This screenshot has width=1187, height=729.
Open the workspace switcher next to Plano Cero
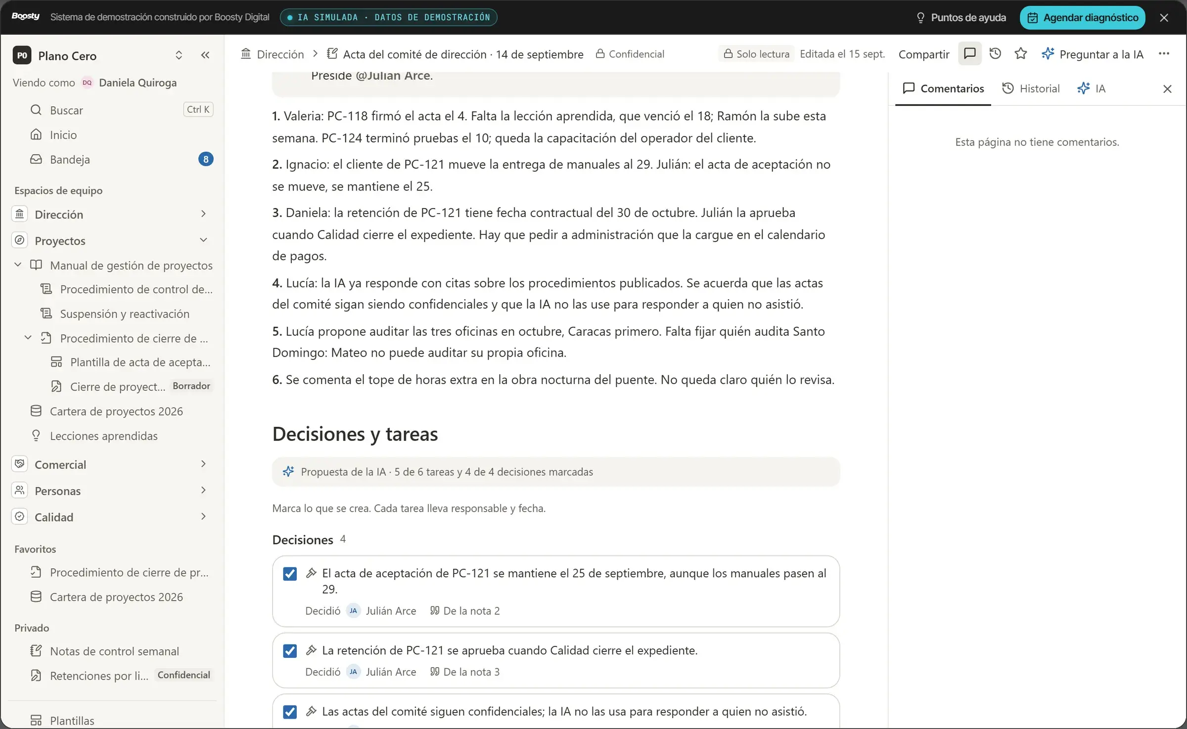click(179, 55)
